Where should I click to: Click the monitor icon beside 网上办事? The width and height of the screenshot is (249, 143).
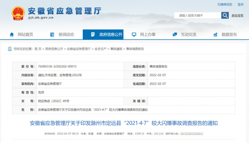134,35
